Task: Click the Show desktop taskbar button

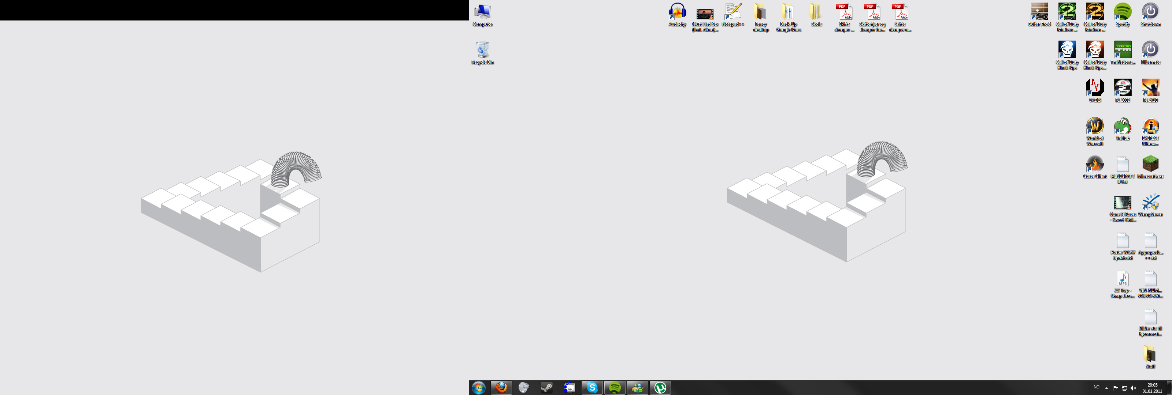Action: 1169,388
